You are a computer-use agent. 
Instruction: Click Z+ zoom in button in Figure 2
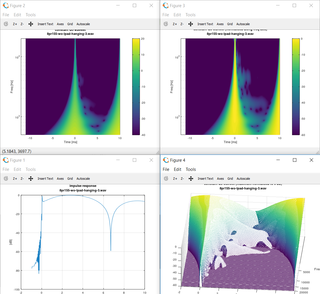pyautogui.click(x=15, y=24)
